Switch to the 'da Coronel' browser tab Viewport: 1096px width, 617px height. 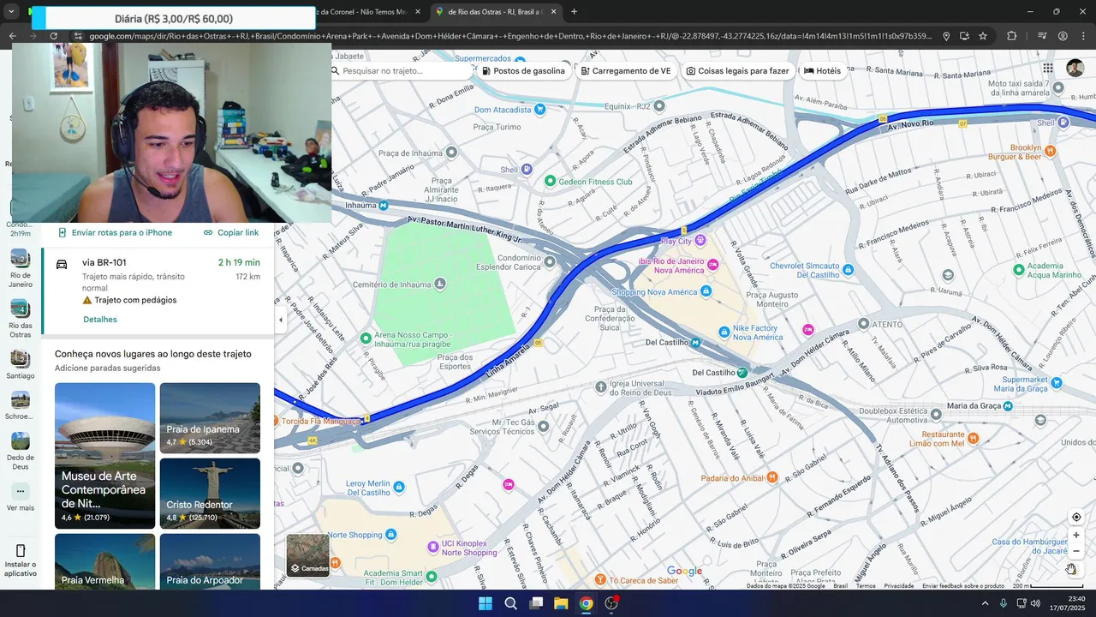coord(368,12)
